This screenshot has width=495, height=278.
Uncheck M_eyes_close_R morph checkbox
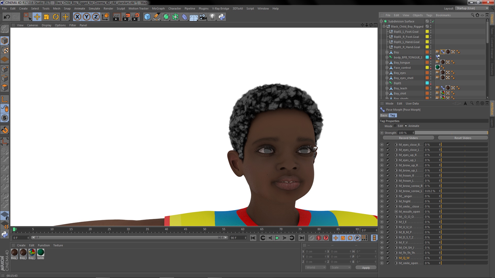point(388,145)
